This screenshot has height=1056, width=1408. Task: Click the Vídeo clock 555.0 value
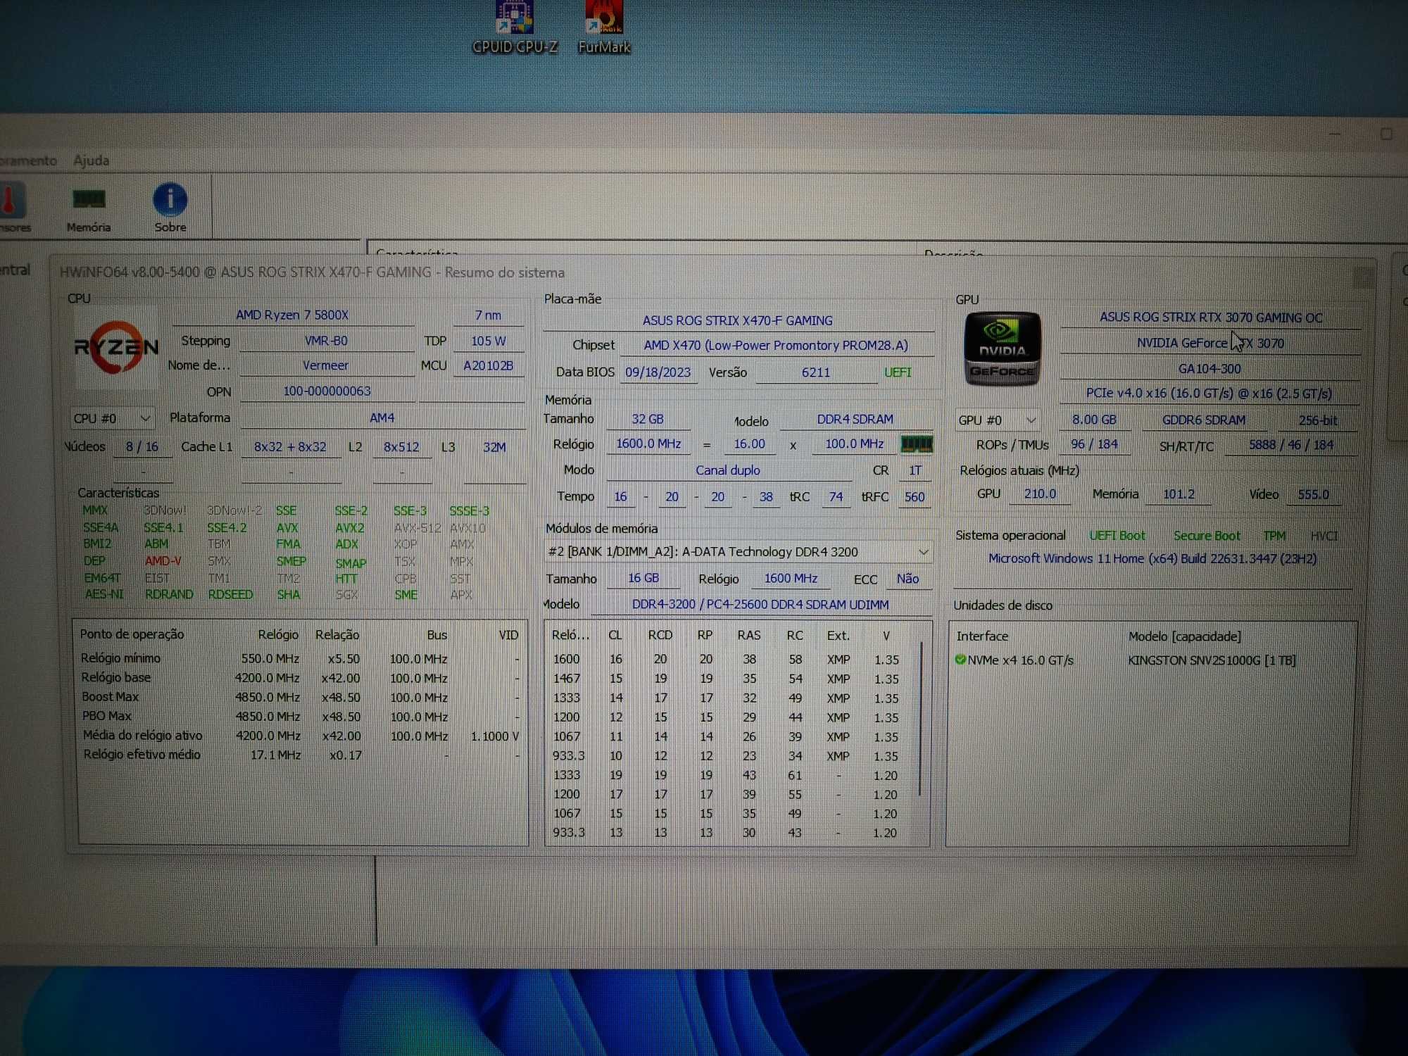1313,495
